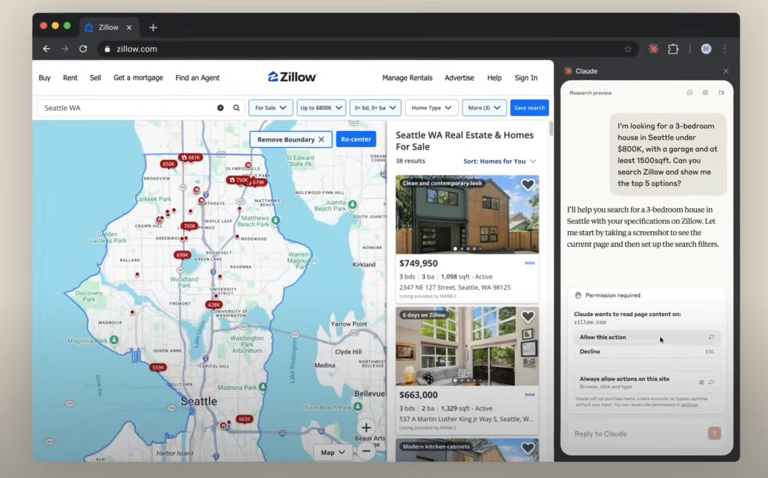Open the Chrome three-dot menu
768x478 pixels.
tap(725, 49)
